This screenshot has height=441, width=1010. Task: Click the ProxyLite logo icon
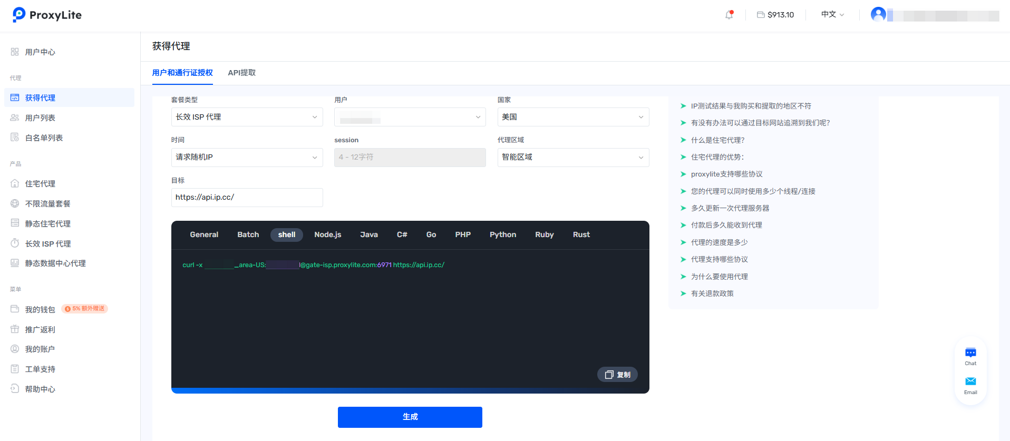[19, 14]
